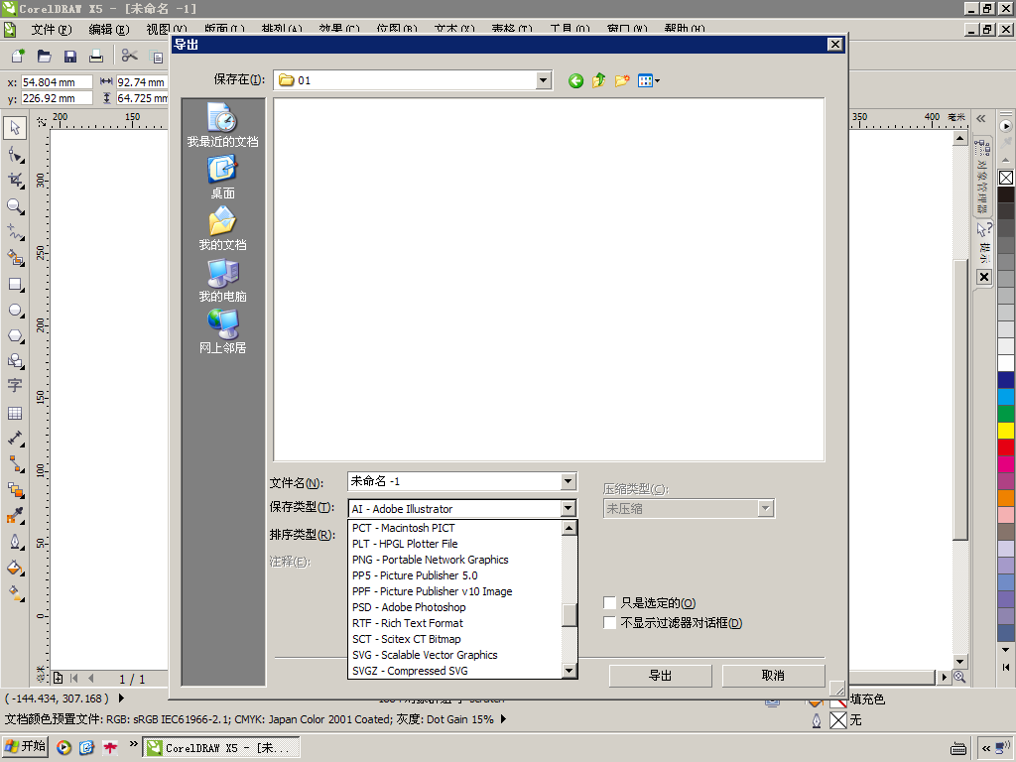
Task: Select the Interactive fill tool
Action: pos(15,593)
